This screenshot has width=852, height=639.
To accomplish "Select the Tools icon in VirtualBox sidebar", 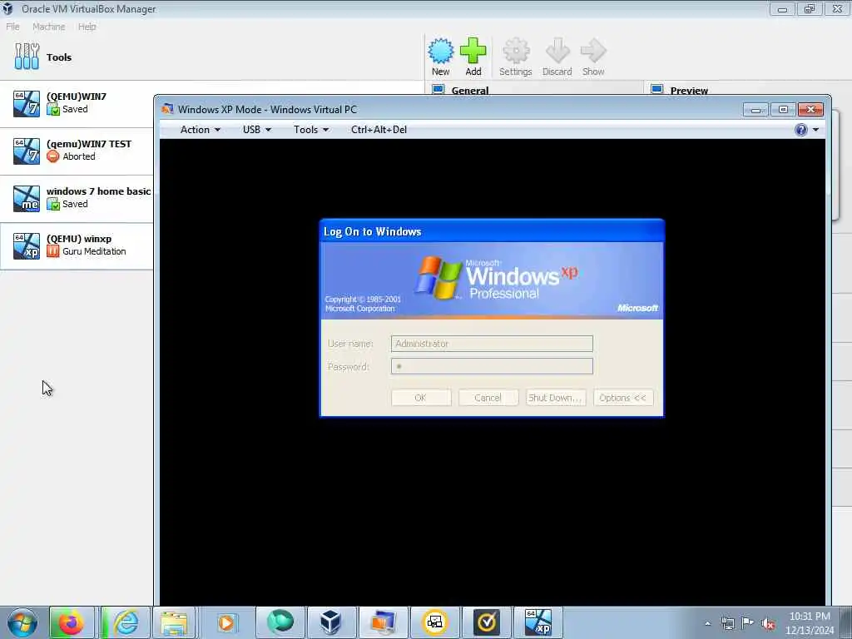I will coord(27,57).
